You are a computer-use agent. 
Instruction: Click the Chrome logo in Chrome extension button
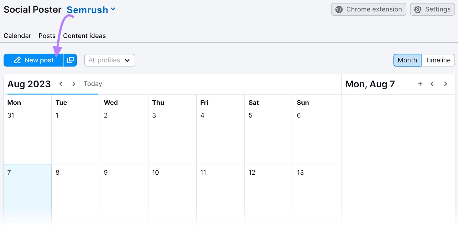[x=339, y=9]
